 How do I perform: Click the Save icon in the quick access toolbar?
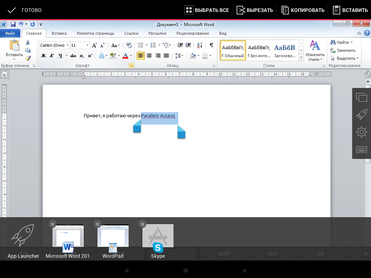13,24
